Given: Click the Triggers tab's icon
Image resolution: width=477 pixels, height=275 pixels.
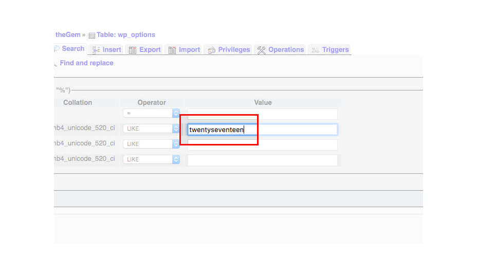Looking at the screenshot, I should pyautogui.click(x=316, y=50).
